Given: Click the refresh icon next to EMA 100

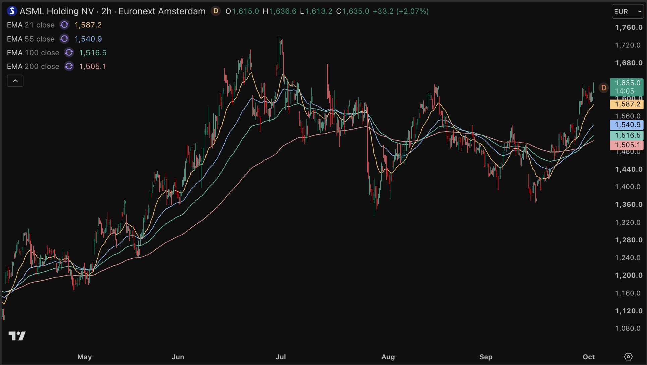Looking at the screenshot, I should (69, 53).
